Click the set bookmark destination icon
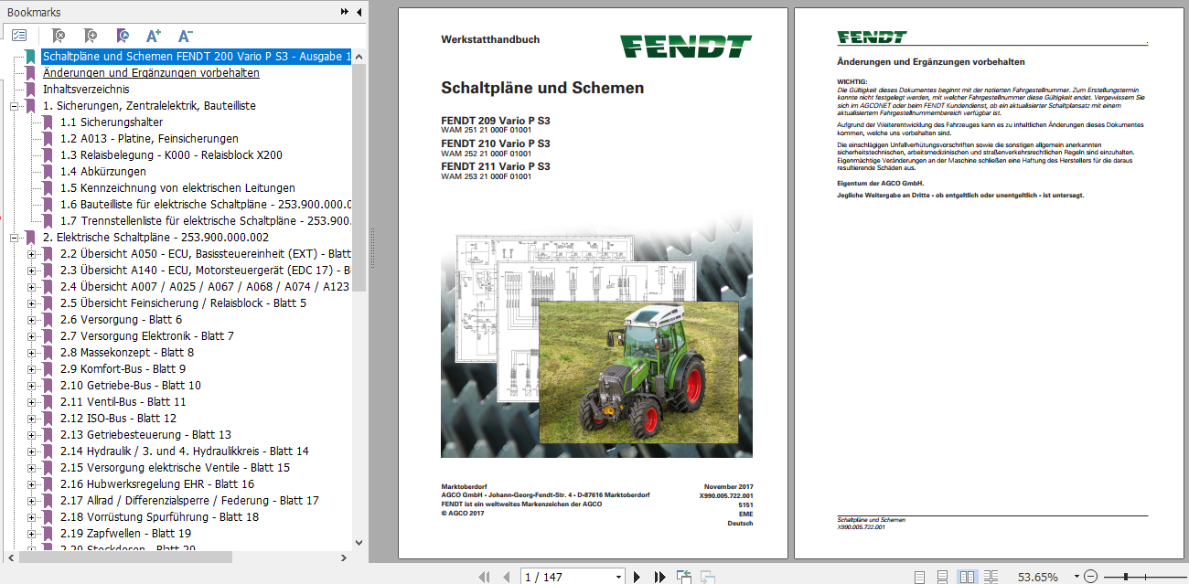Screen dimensions: 1189x584 tap(122, 36)
